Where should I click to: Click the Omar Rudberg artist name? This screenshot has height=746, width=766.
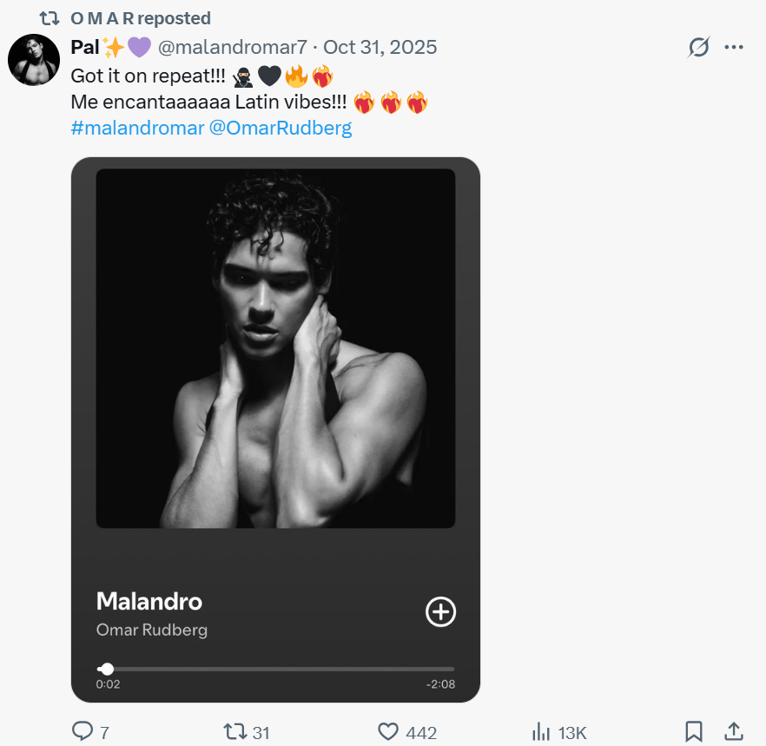tap(151, 630)
